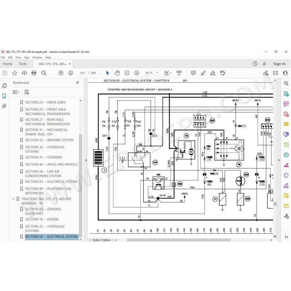Open Page Thumbnails panel icon
This screenshot has height=291, width=291.
click(4, 86)
